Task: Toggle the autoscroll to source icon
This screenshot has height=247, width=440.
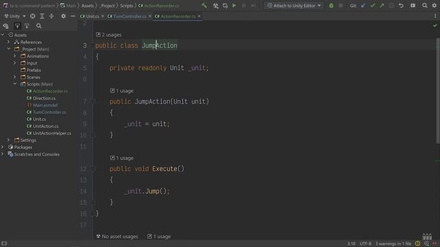Action: coord(17,26)
